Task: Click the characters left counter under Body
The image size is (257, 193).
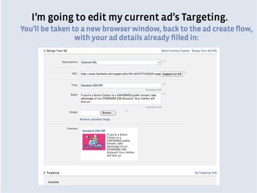Action: (x=154, y=107)
